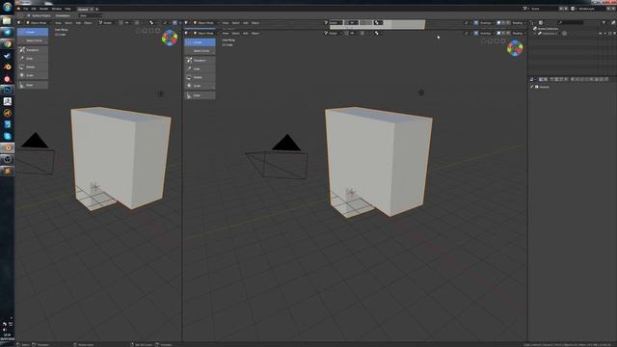Open the Window menu
Screen dimensions: 617x347
[x=57, y=9]
